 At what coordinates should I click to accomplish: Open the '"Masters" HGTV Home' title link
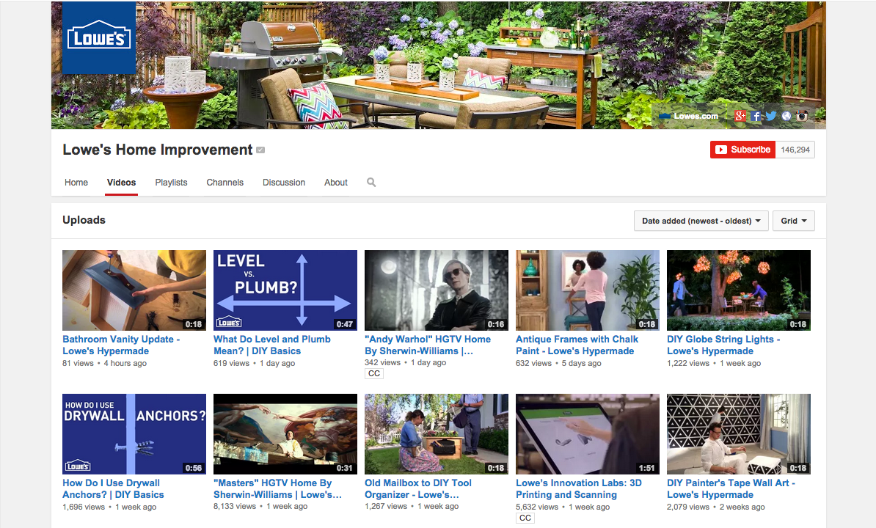click(x=277, y=489)
